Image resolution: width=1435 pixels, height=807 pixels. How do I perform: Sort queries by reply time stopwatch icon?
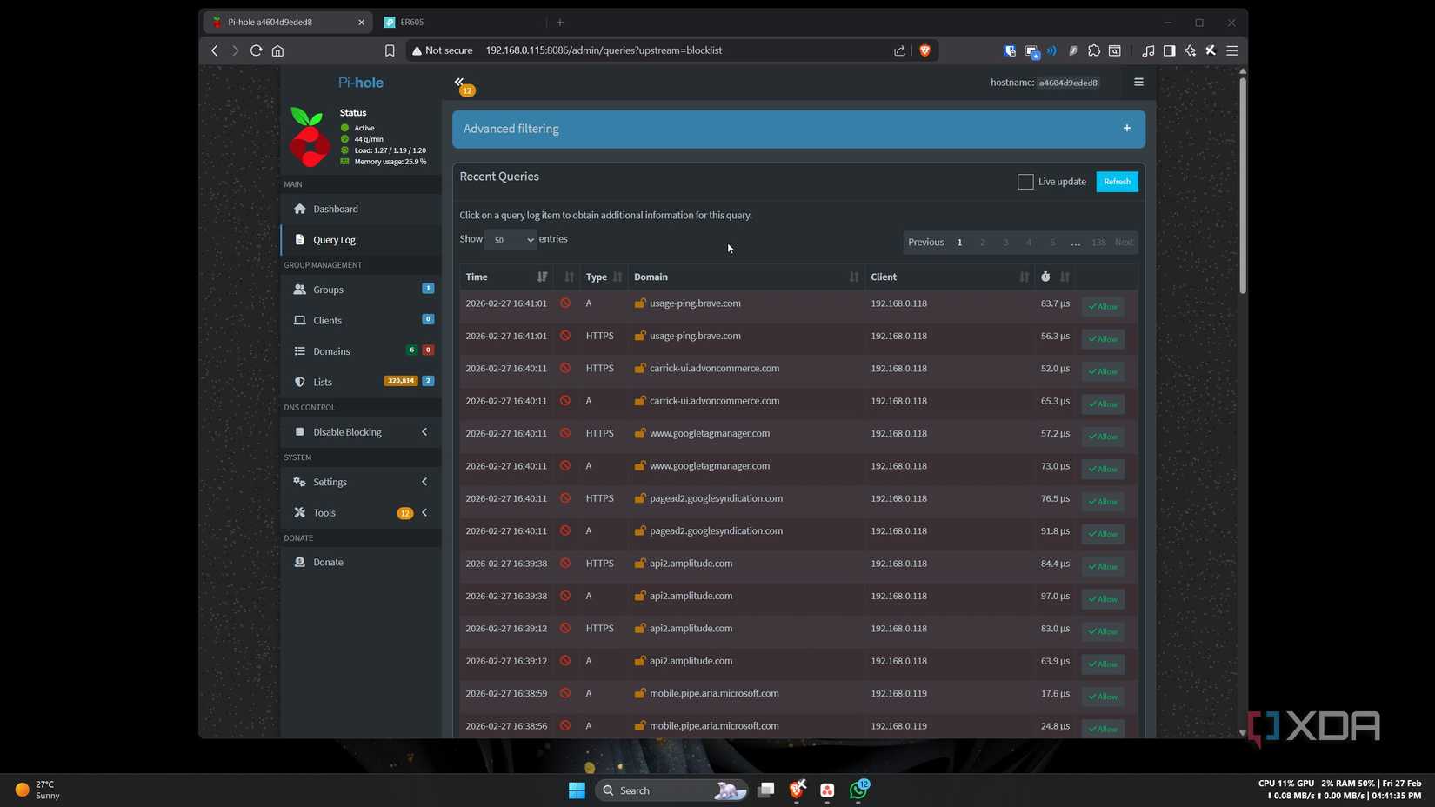(x=1045, y=277)
